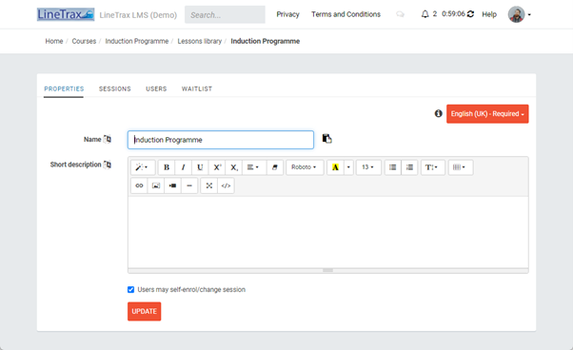
Task: Open the paragraph alignment dropdown
Action: (x=253, y=167)
